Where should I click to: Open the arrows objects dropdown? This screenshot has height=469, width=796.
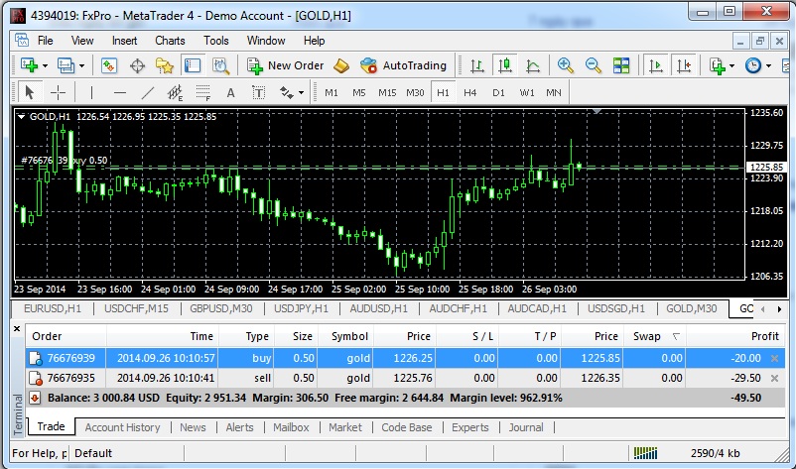point(299,92)
